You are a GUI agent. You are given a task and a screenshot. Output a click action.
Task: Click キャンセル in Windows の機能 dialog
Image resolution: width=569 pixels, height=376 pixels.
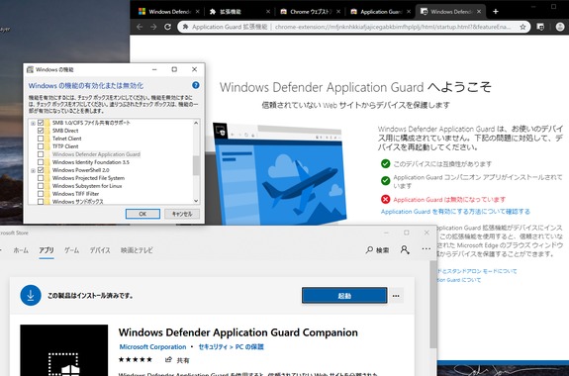coord(182,214)
